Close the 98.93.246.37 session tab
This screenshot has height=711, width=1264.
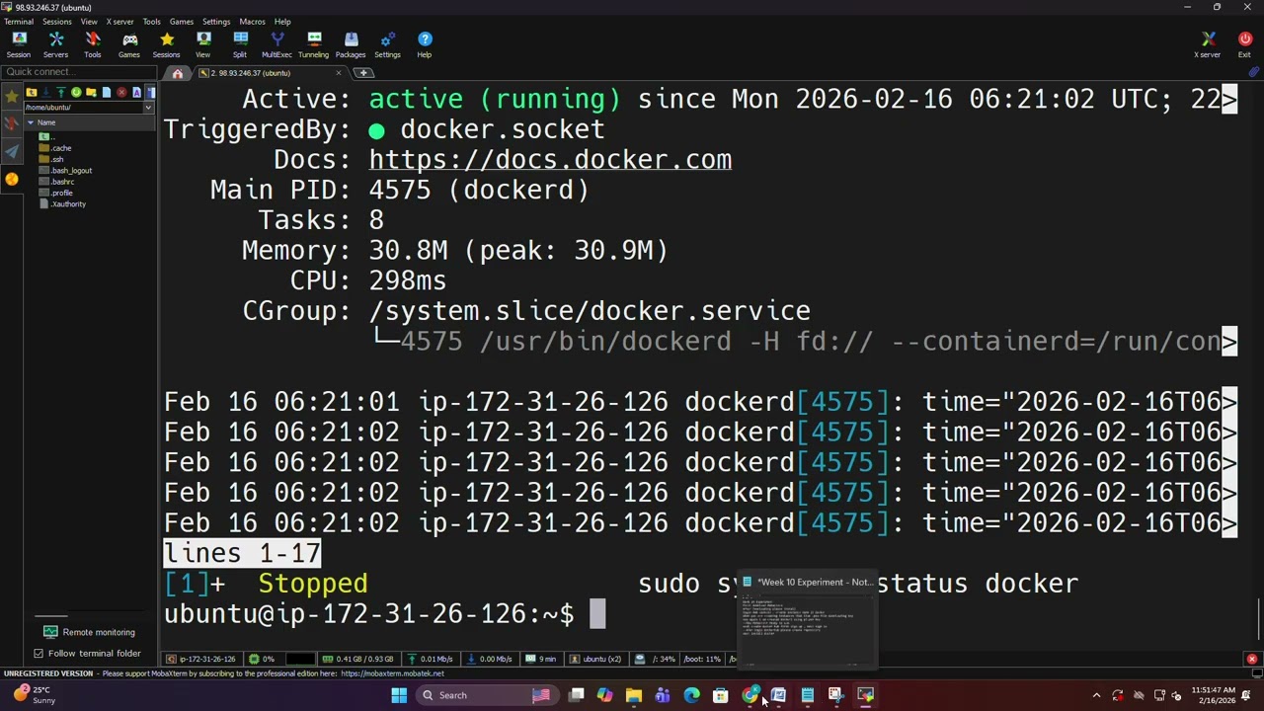[x=339, y=73]
